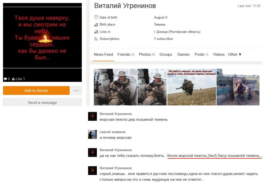This screenshot has height=185, width=266.
Task: Open the first photo of soldier with puppy
Action: tap(115, 87)
